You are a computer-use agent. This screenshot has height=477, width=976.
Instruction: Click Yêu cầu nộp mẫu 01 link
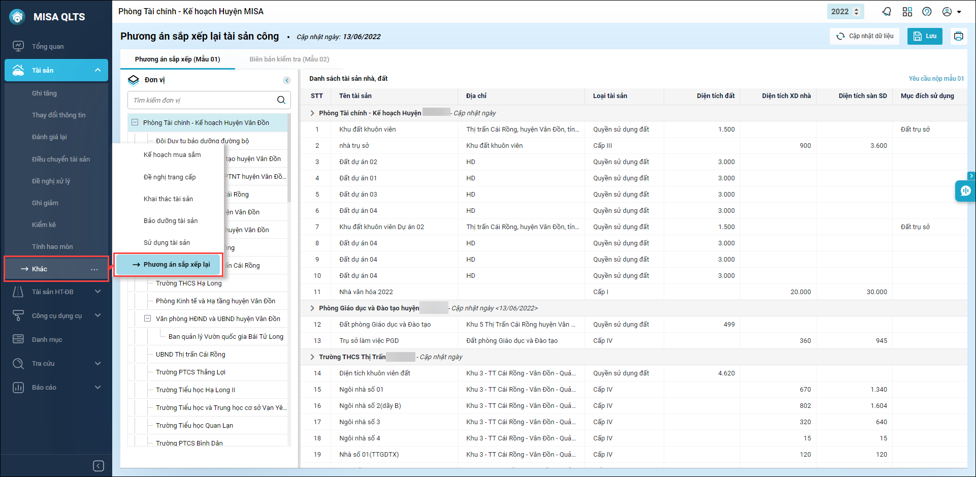point(936,79)
